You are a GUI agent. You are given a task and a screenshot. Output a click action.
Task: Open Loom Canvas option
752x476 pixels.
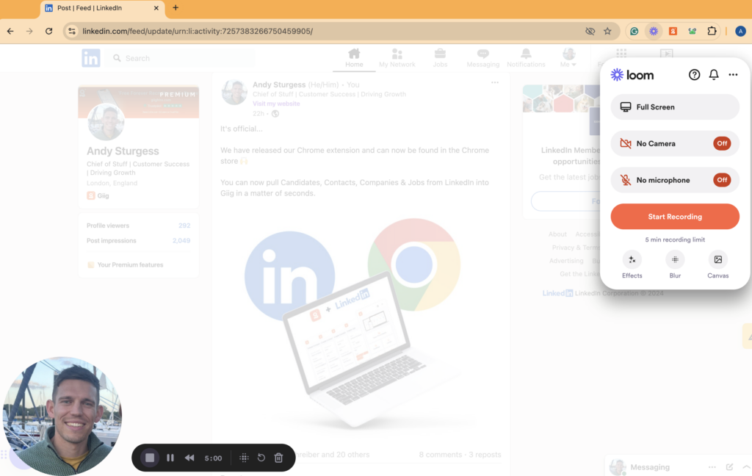718,264
